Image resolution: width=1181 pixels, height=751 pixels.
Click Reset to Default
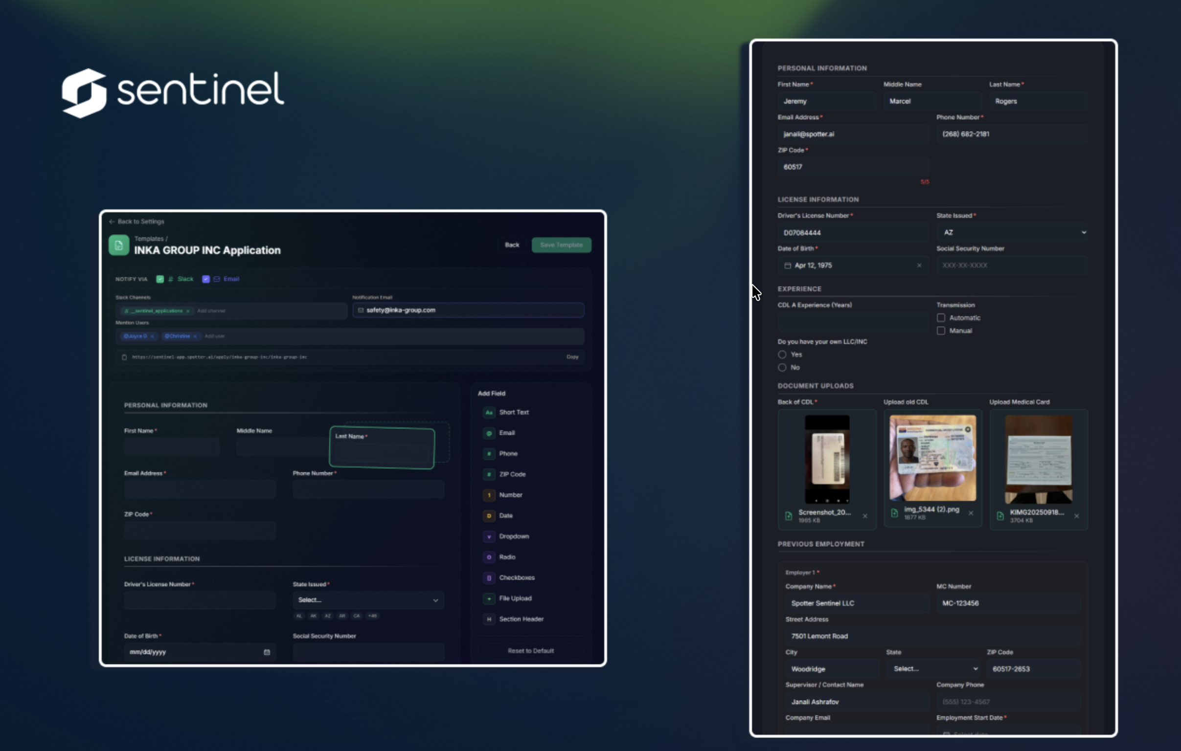(531, 651)
